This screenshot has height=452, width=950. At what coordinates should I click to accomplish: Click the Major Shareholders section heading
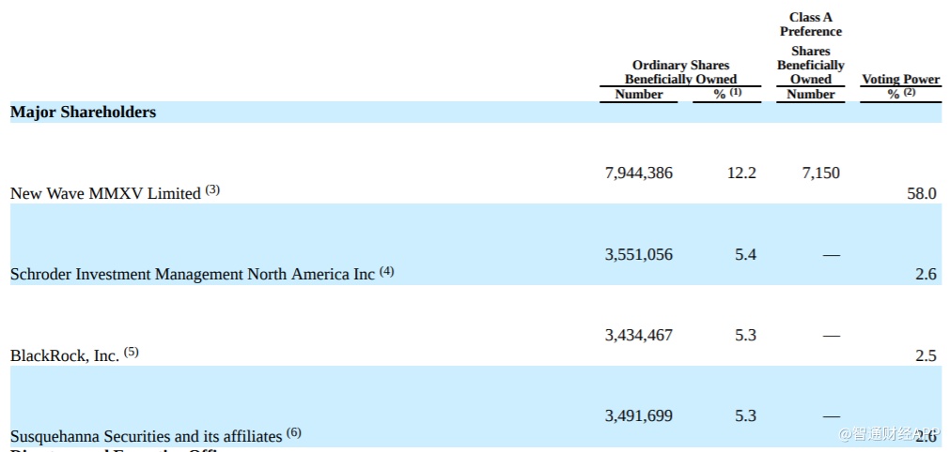tap(83, 113)
